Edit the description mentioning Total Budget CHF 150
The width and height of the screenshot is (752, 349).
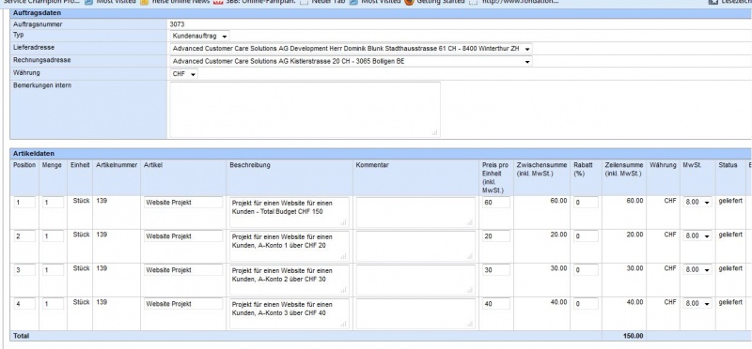tap(290, 212)
